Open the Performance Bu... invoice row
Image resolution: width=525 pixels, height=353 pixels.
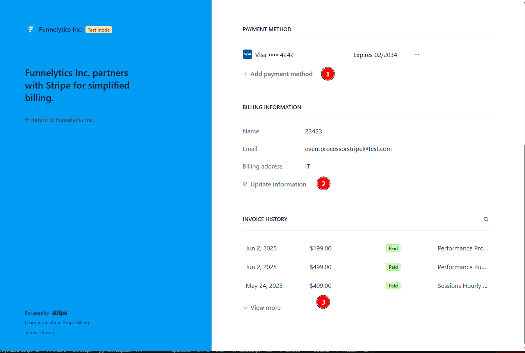367,267
